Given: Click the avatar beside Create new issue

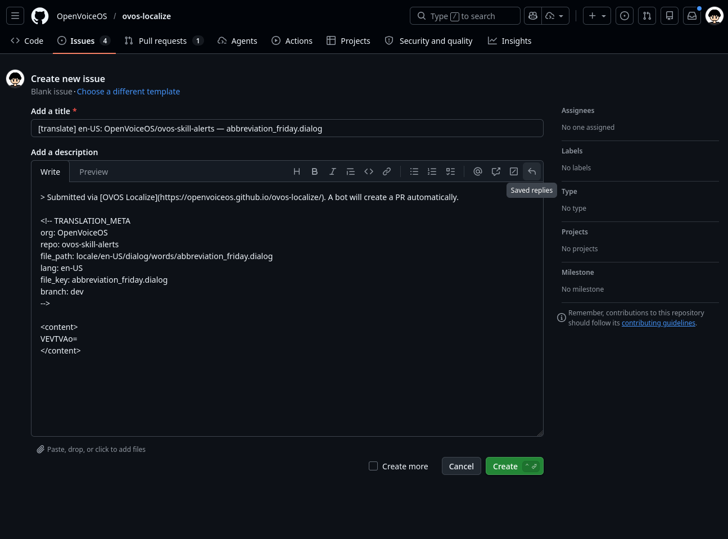Looking at the screenshot, I should [15, 79].
